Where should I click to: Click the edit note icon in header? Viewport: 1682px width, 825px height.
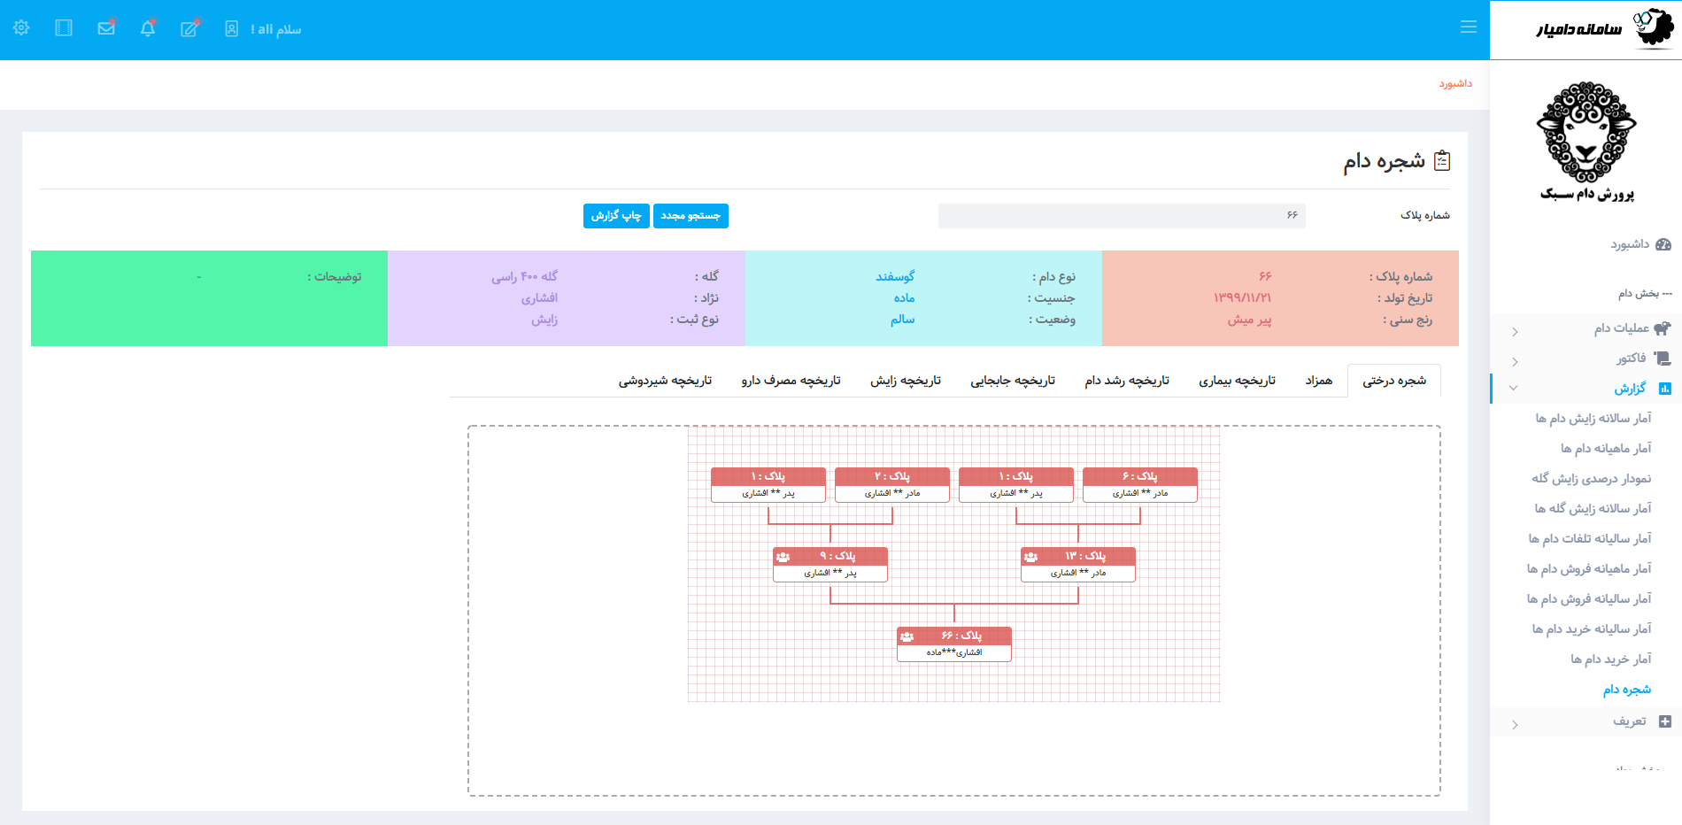pos(189,28)
